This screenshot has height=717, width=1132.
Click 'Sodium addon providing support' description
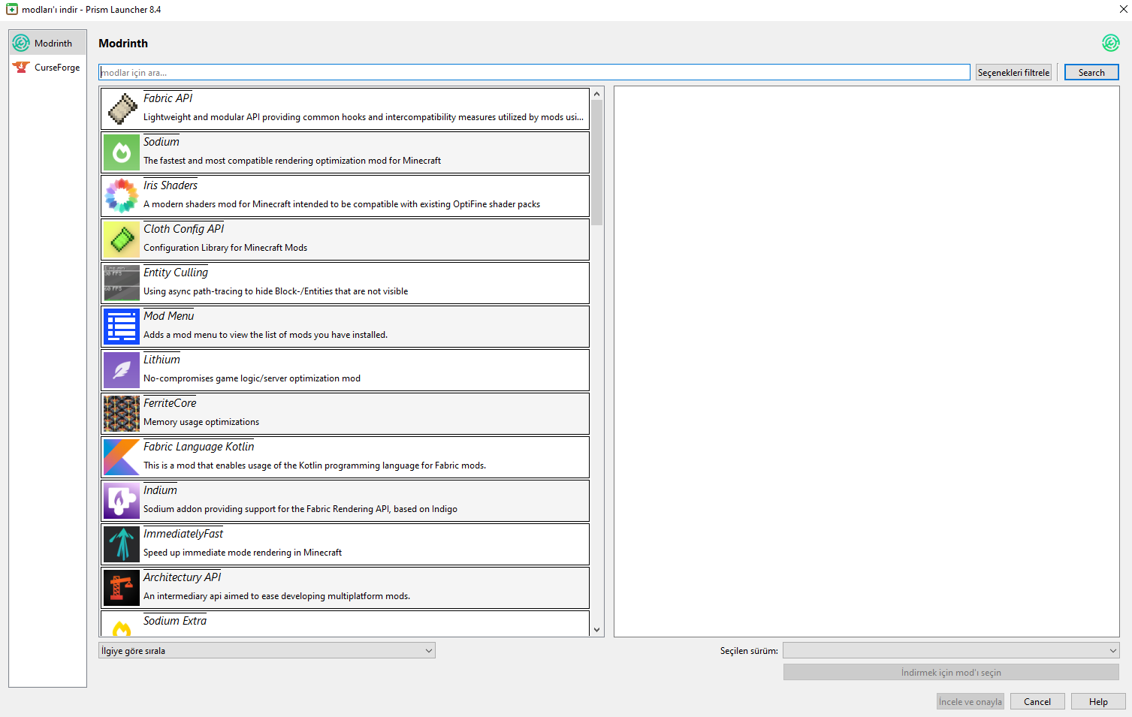300,509
